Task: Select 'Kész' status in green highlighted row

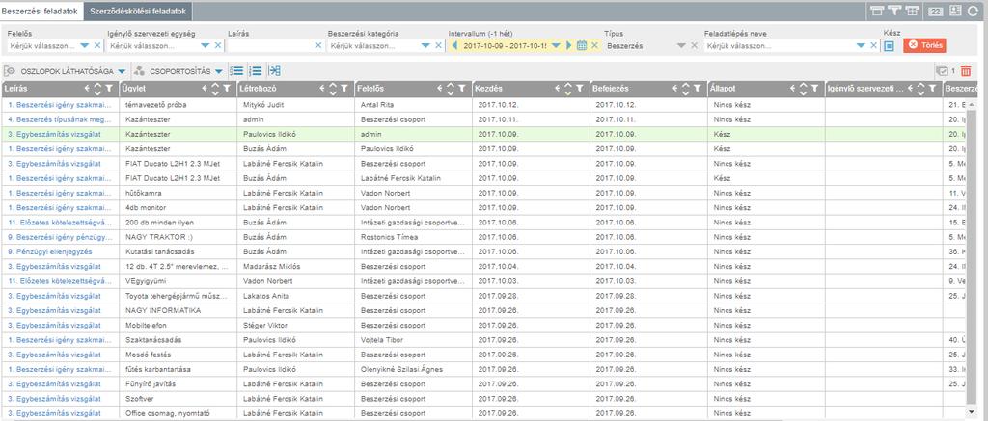Action: click(722, 135)
